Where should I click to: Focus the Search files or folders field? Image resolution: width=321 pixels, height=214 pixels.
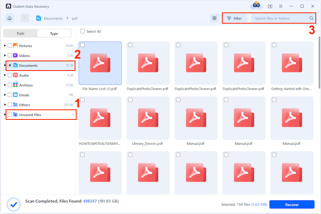coord(283,18)
